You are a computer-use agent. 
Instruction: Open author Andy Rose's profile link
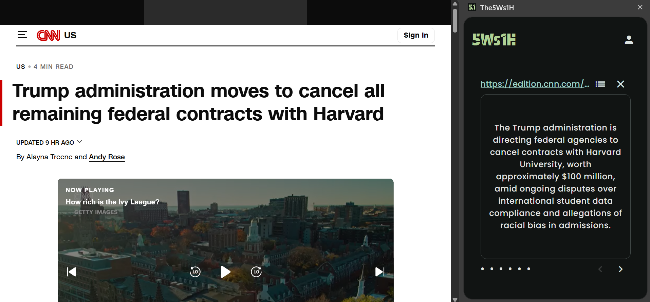107,157
